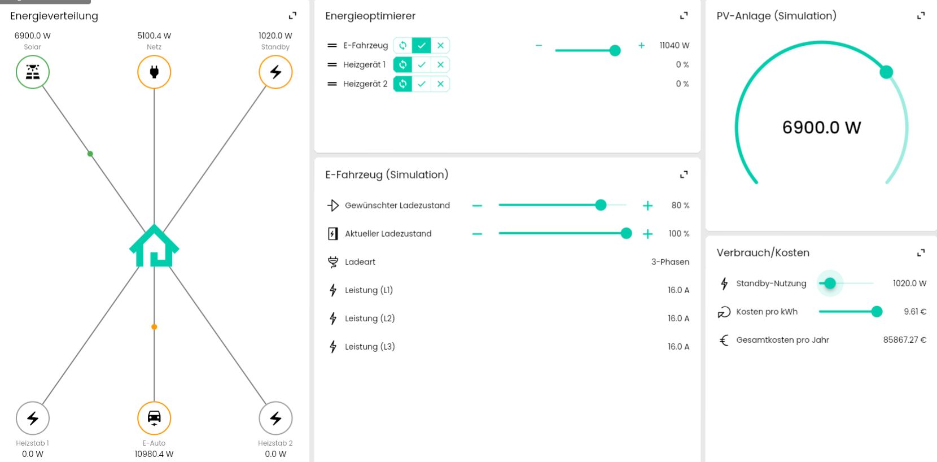The image size is (937, 462).
Task: Increase Gewünschter Ladezustand with plus button
Action: [647, 206]
